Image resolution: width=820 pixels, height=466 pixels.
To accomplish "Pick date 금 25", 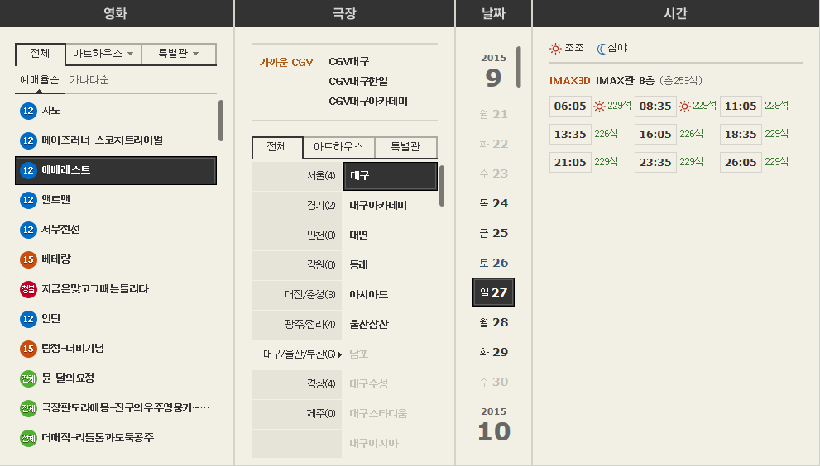I will pyautogui.click(x=494, y=234).
